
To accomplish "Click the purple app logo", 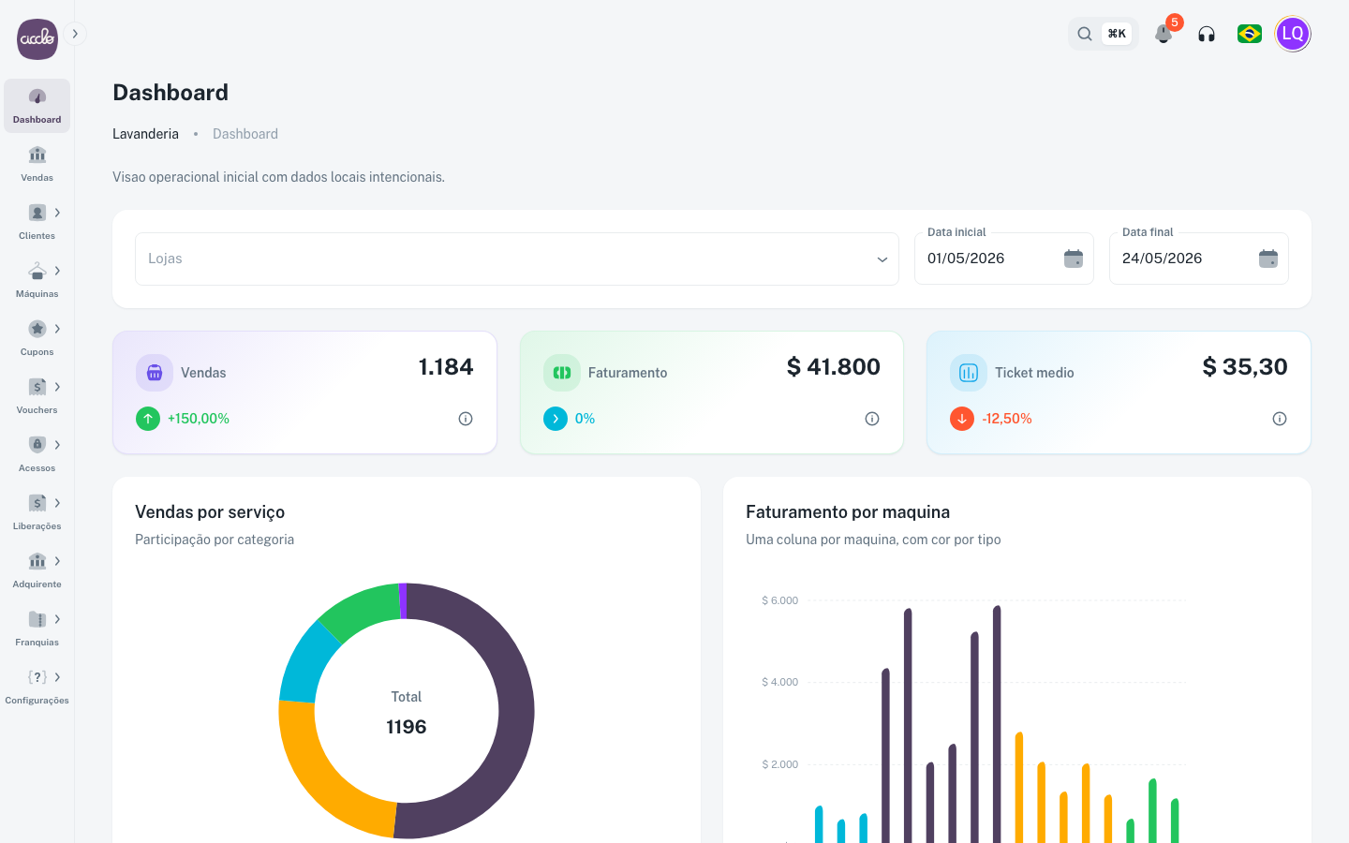I will pos(37,39).
